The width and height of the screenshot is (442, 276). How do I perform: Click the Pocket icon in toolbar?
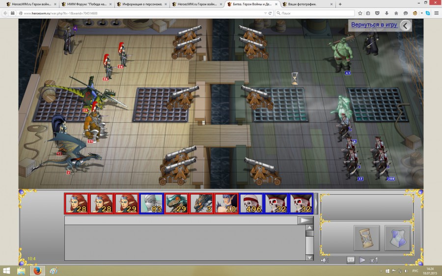pyautogui.click(x=377, y=13)
